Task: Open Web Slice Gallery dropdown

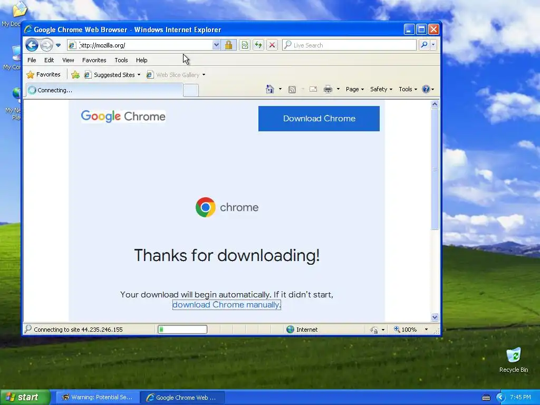Action: (204, 75)
